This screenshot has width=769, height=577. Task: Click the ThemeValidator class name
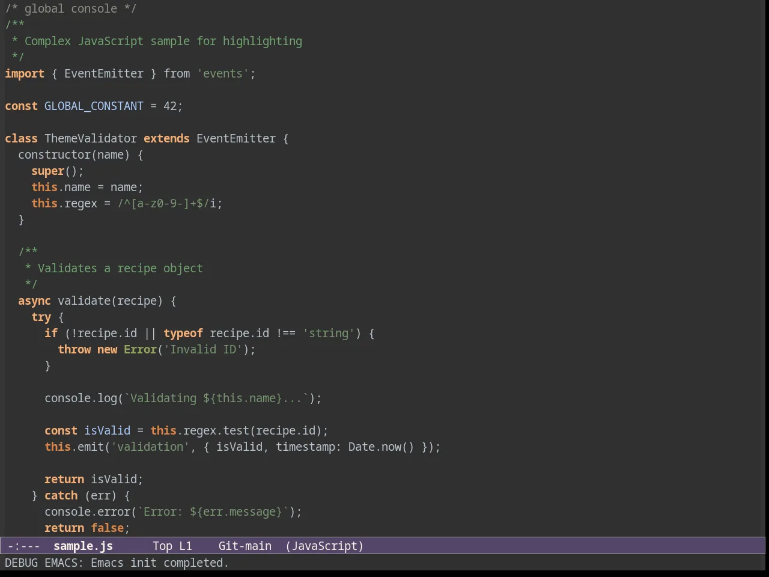[x=91, y=138]
